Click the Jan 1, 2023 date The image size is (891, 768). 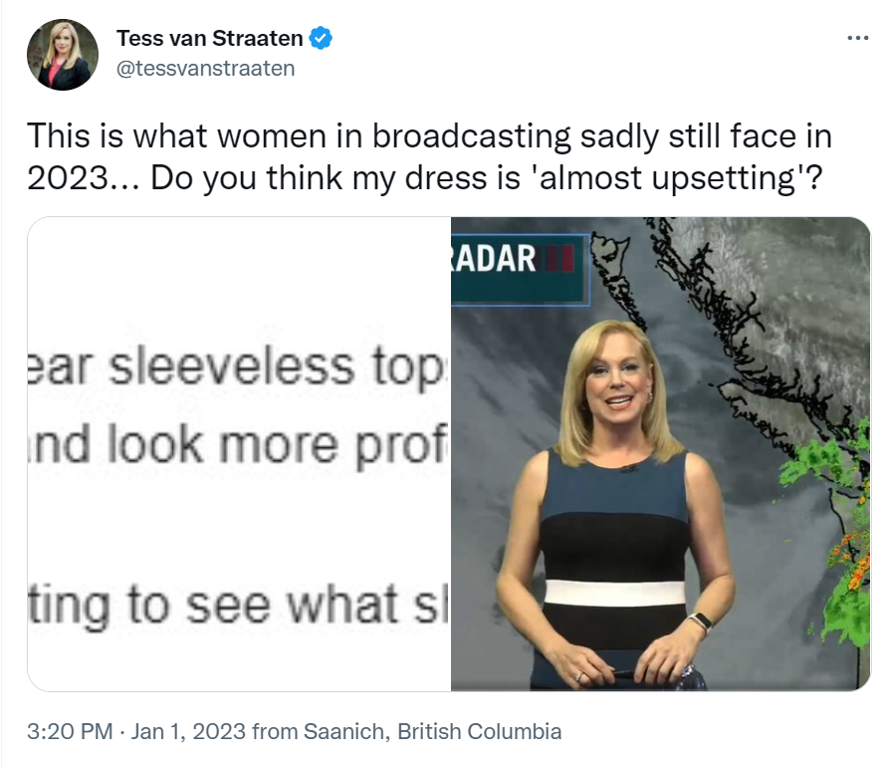[x=188, y=731]
